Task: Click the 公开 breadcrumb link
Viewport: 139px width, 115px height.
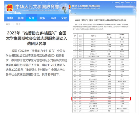Action: (x=18, y=24)
